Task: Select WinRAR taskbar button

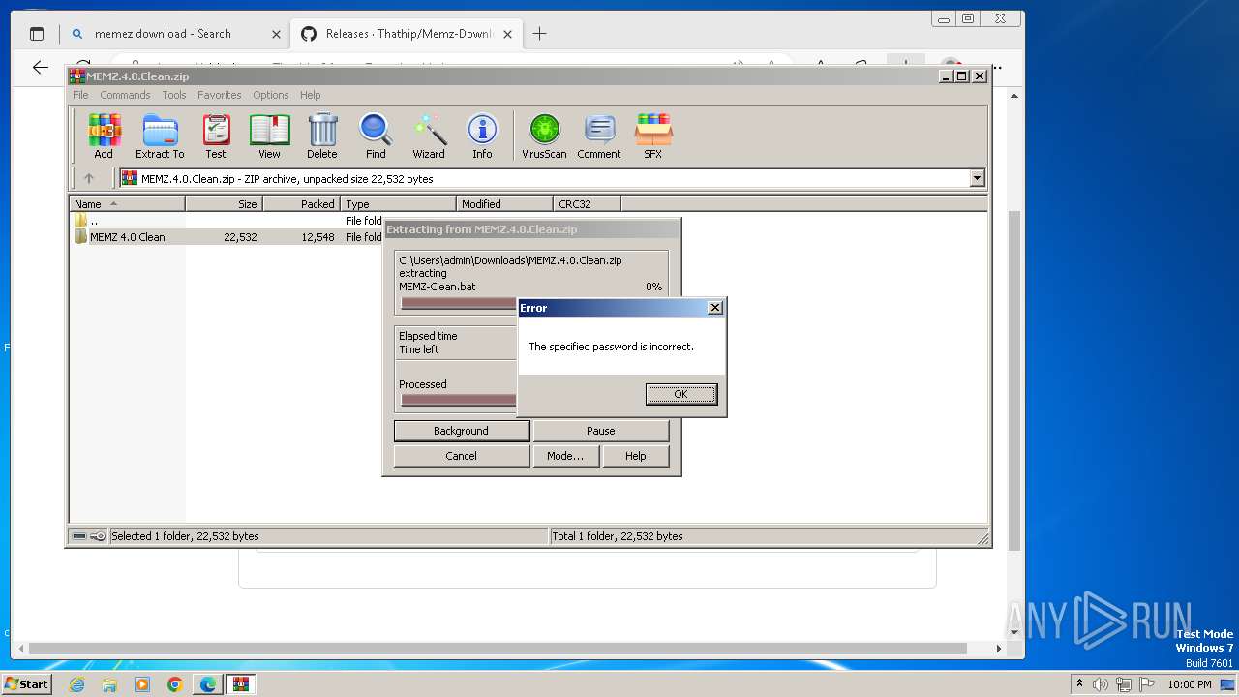Action: [x=241, y=684]
